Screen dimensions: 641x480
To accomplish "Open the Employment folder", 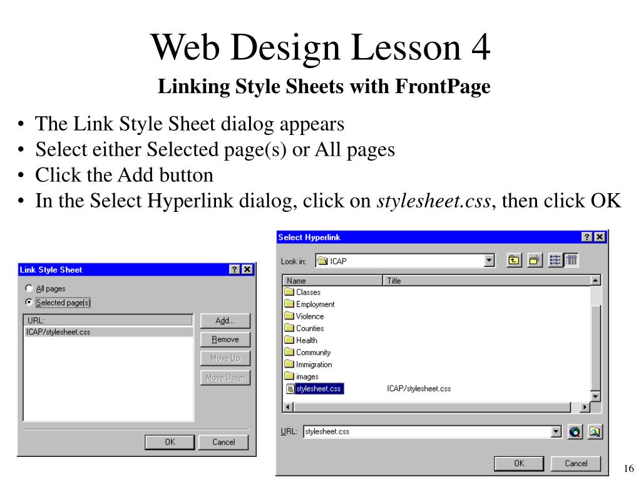I will (x=309, y=304).
